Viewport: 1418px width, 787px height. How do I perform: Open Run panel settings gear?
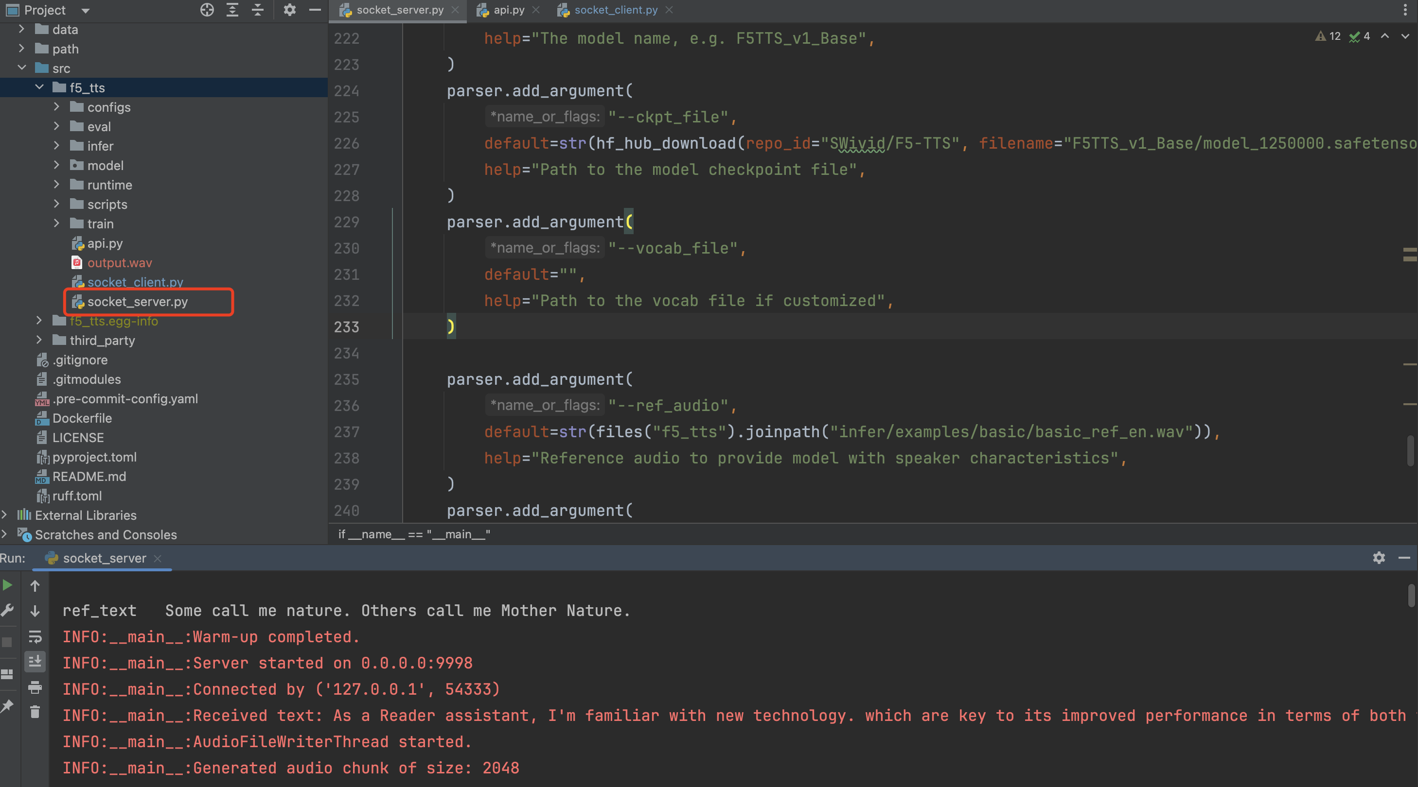(x=1378, y=558)
